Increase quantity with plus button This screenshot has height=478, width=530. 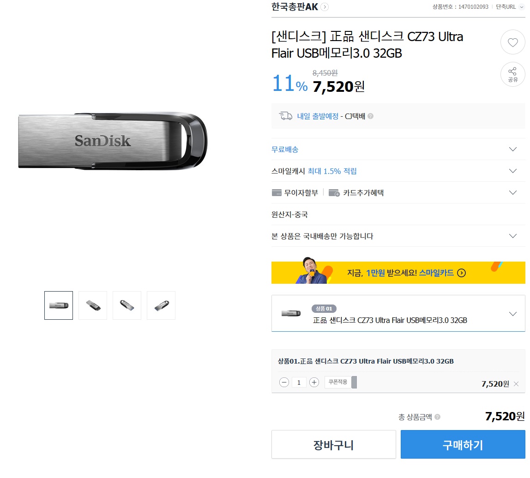tap(314, 382)
